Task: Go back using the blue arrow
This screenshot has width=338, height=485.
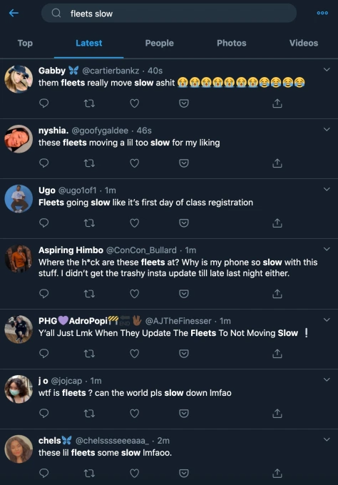Action: (14, 13)
